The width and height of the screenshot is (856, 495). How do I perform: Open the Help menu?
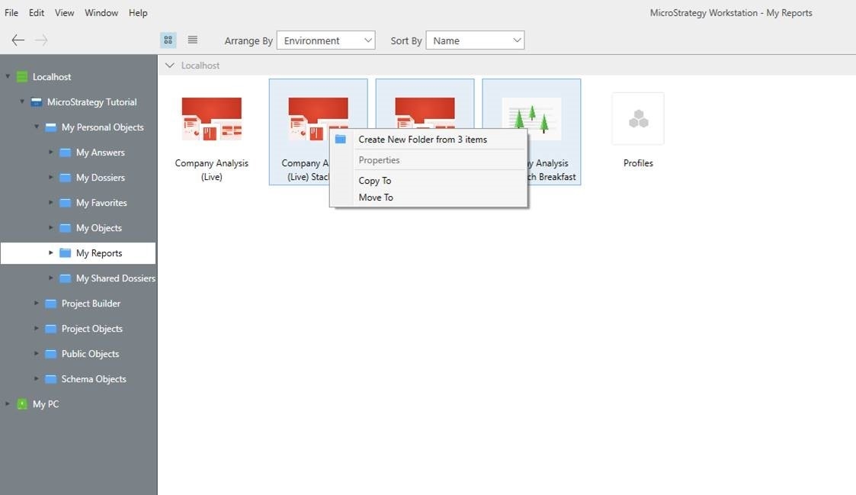pos(138,12)
